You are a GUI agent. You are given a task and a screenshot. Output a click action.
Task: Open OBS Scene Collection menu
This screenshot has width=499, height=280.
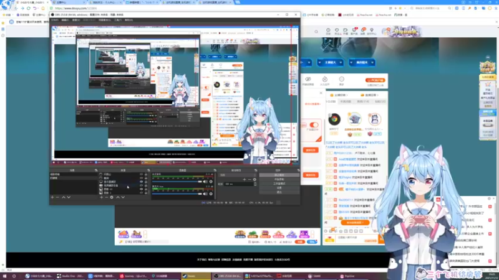(x=104, y=20)
